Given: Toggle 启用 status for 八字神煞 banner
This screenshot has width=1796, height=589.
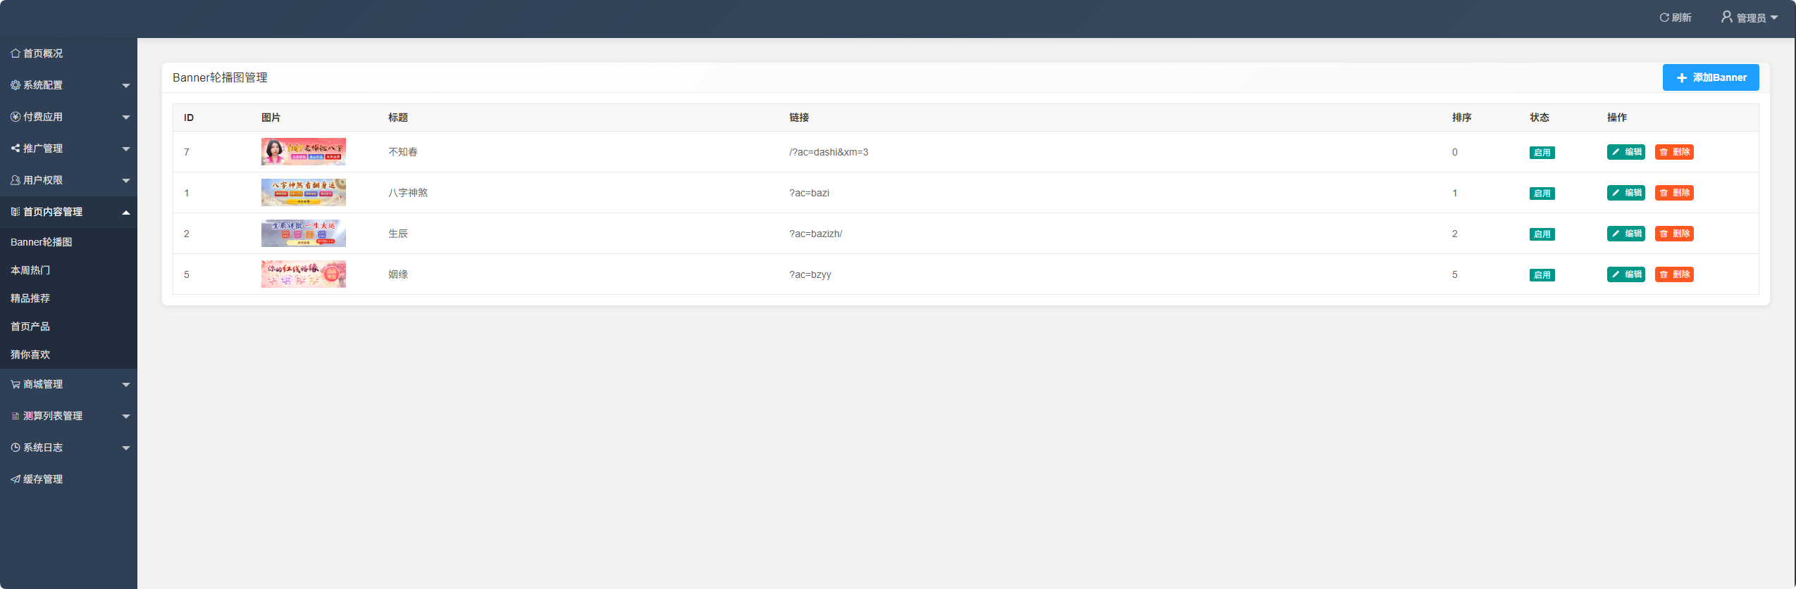Looking at the screenshot, I should [x=1542, y=194].
